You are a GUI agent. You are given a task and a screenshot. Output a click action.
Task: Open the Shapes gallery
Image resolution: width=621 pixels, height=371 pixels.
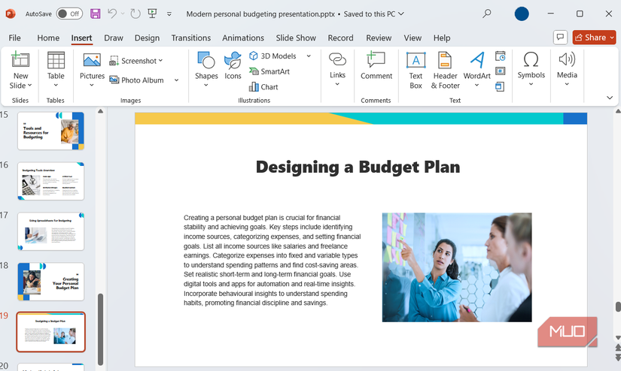[206, 69]
